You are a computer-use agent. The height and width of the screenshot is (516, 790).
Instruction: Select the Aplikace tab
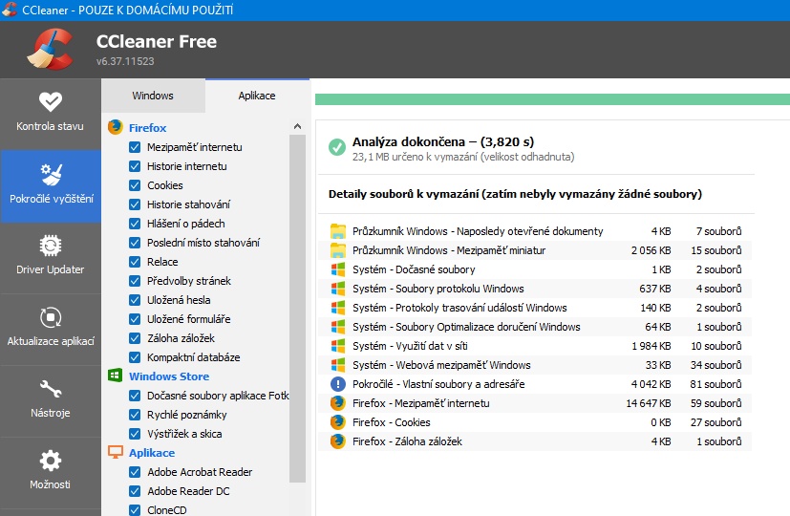257,96
